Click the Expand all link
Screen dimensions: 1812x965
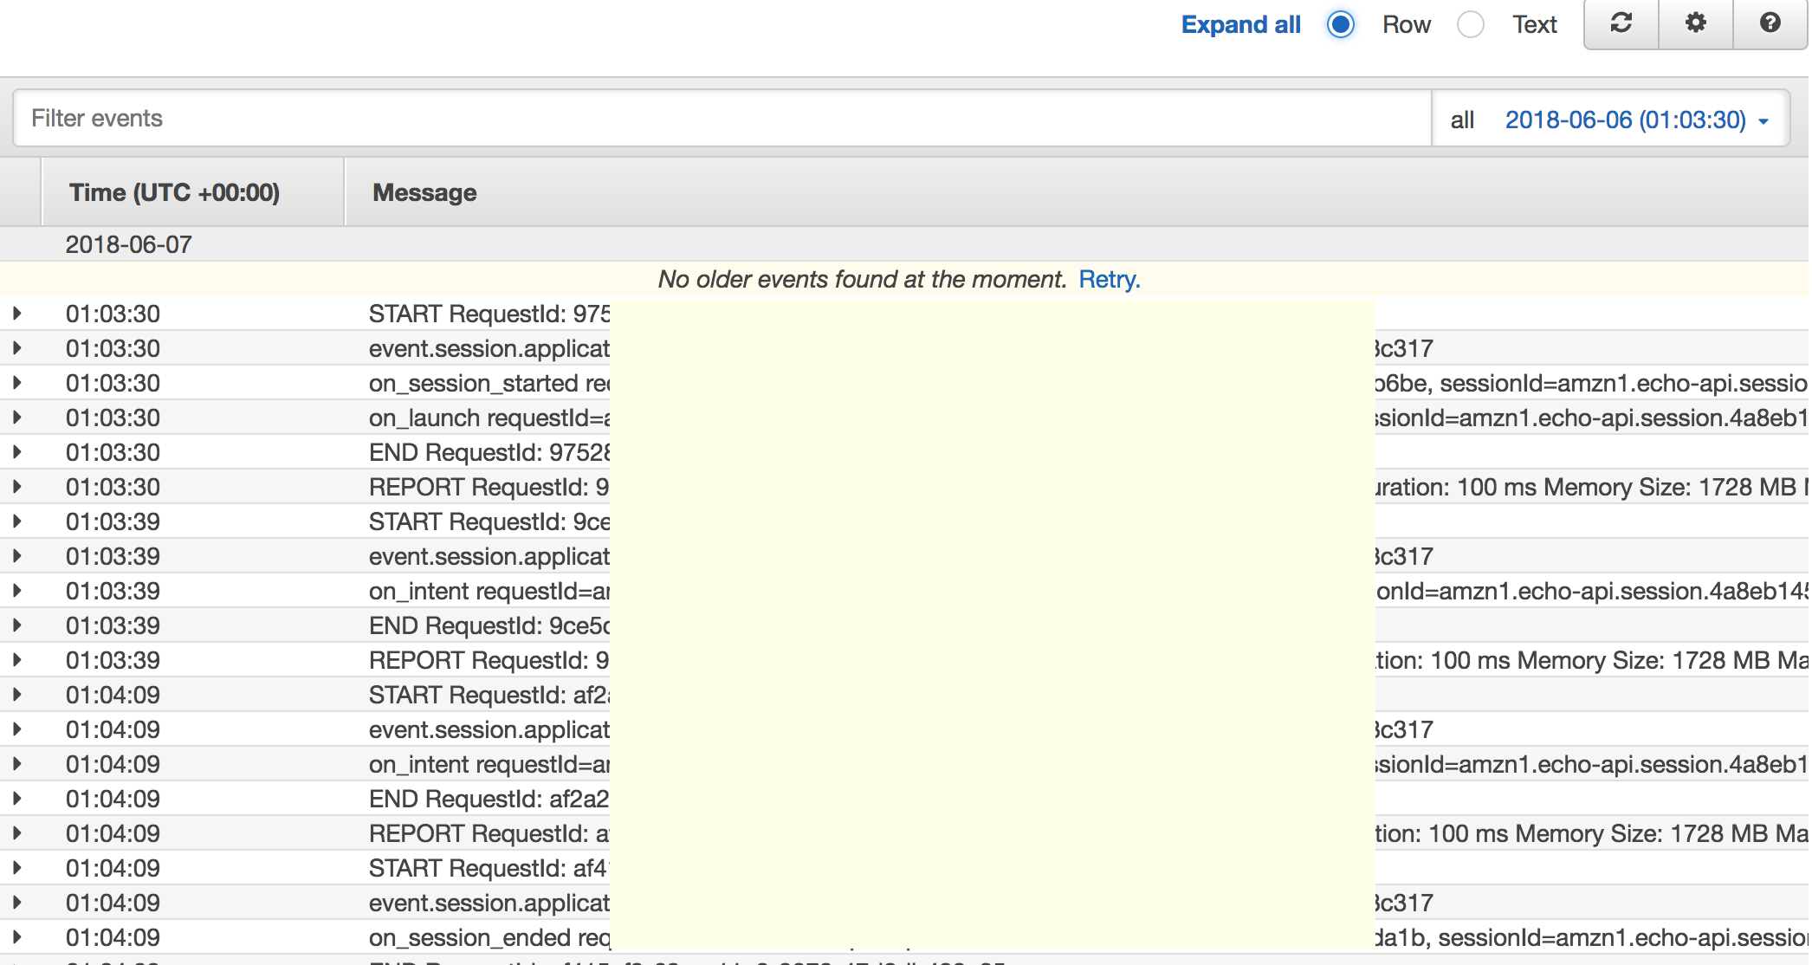coord(1240,24)
